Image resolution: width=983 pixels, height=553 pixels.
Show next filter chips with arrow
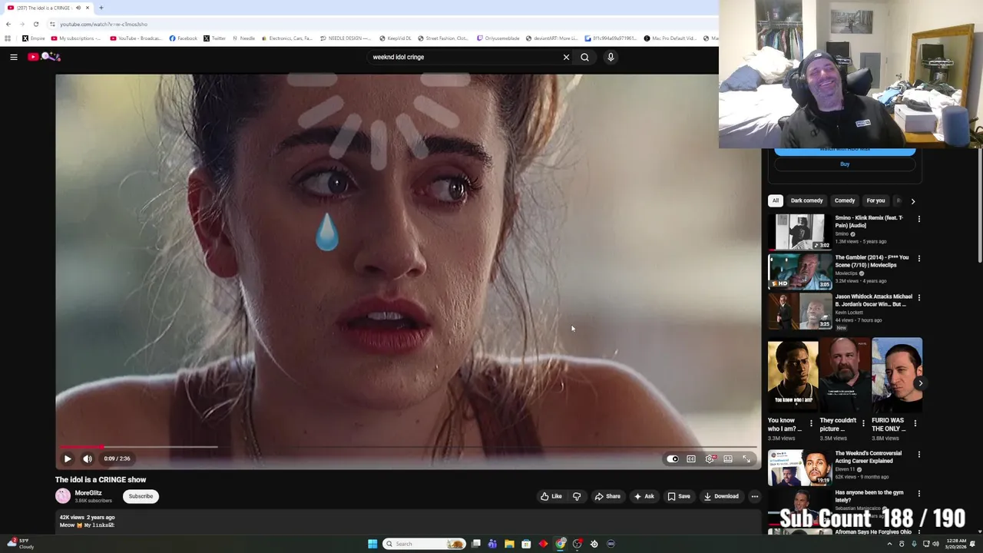(912, 201)
